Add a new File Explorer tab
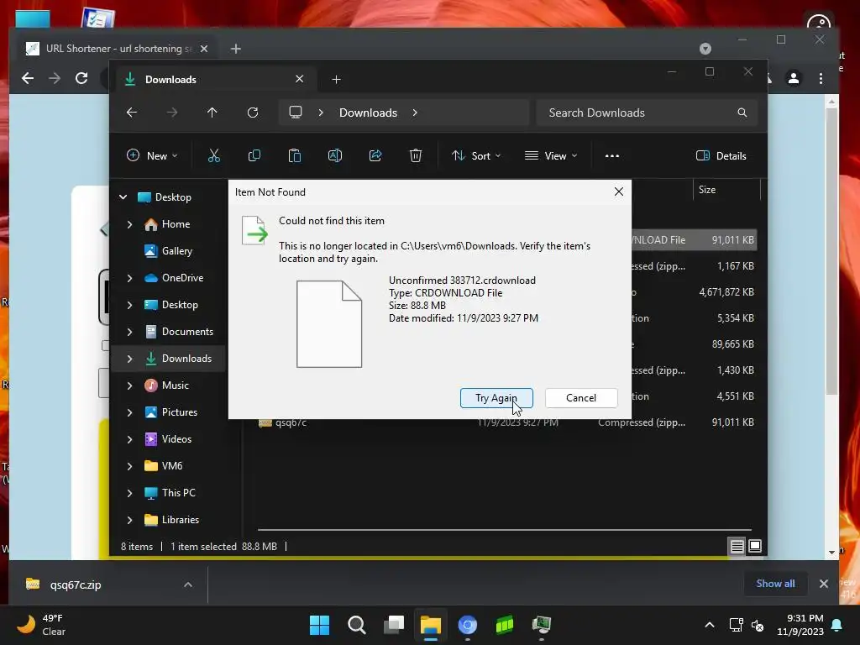The width and height of the screenshot is (860, 645). [x=336, y=80]
